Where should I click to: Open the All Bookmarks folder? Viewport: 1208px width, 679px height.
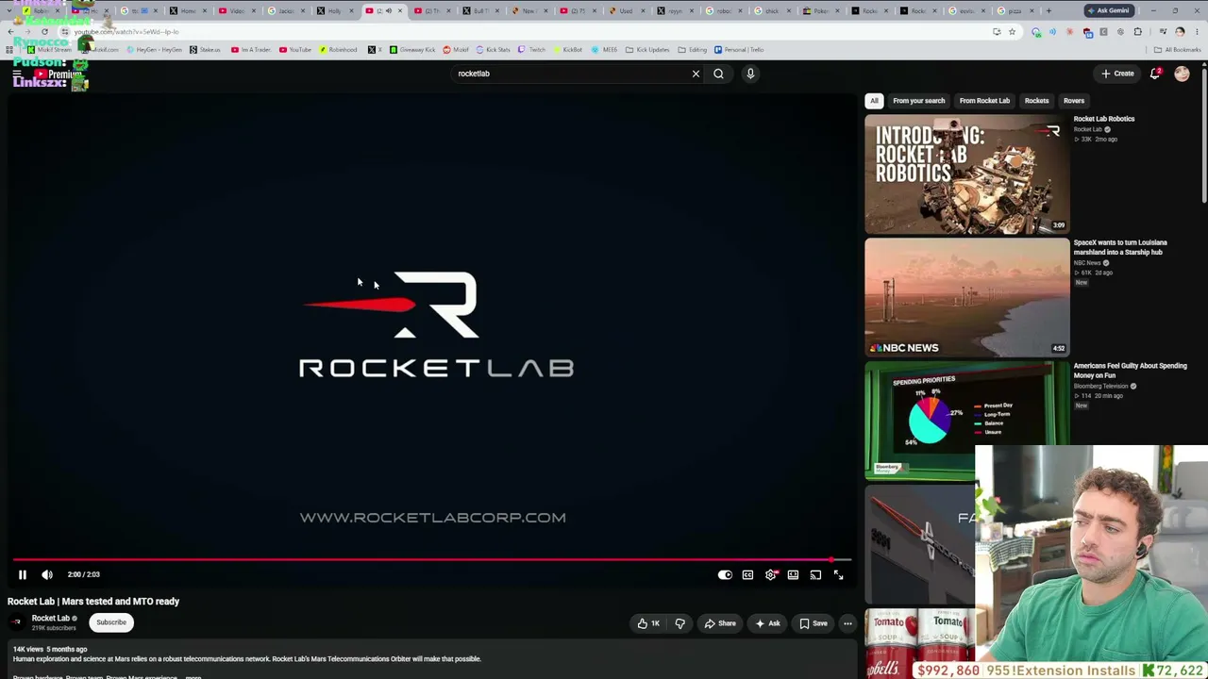coord(1179,50)
